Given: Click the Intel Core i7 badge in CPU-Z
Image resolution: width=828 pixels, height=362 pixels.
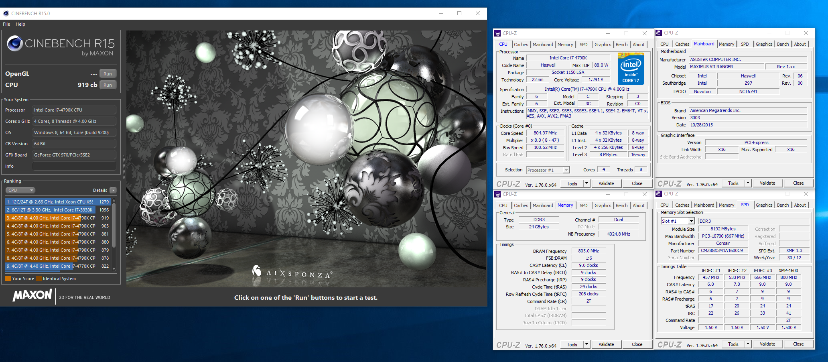Looking at the screenshot, I should [631, 69].
